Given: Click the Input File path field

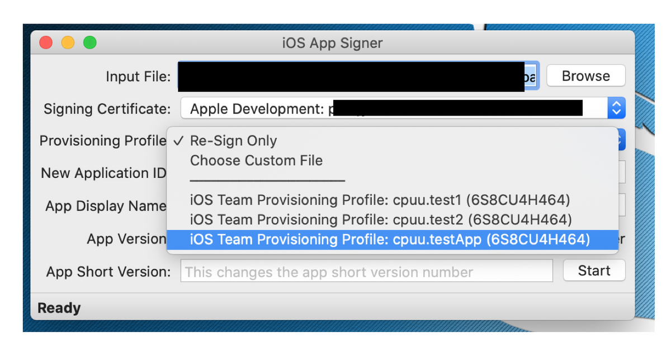Looking at the screenshot, I should point(358,76).
